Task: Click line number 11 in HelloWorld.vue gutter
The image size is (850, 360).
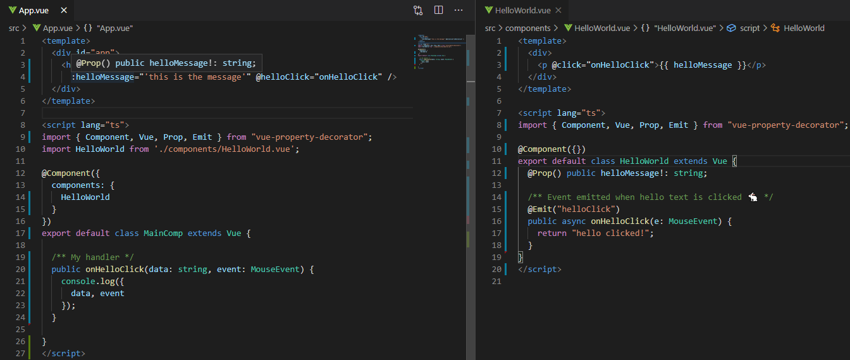Action: click(496, 161)
